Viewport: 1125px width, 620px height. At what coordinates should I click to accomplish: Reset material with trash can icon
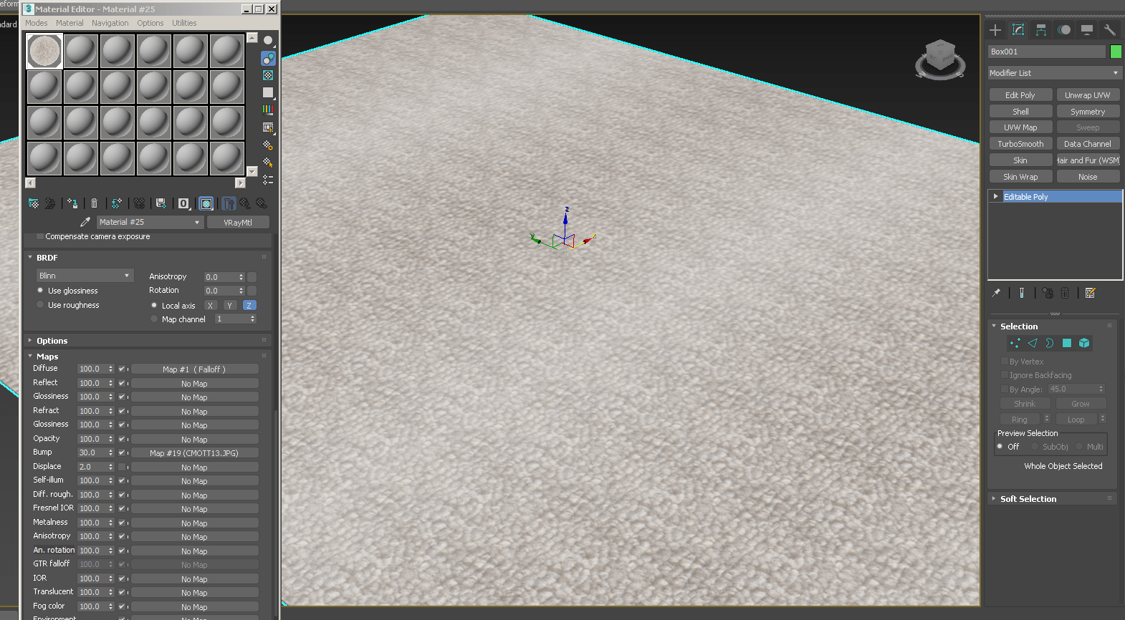tap(94, 203)
